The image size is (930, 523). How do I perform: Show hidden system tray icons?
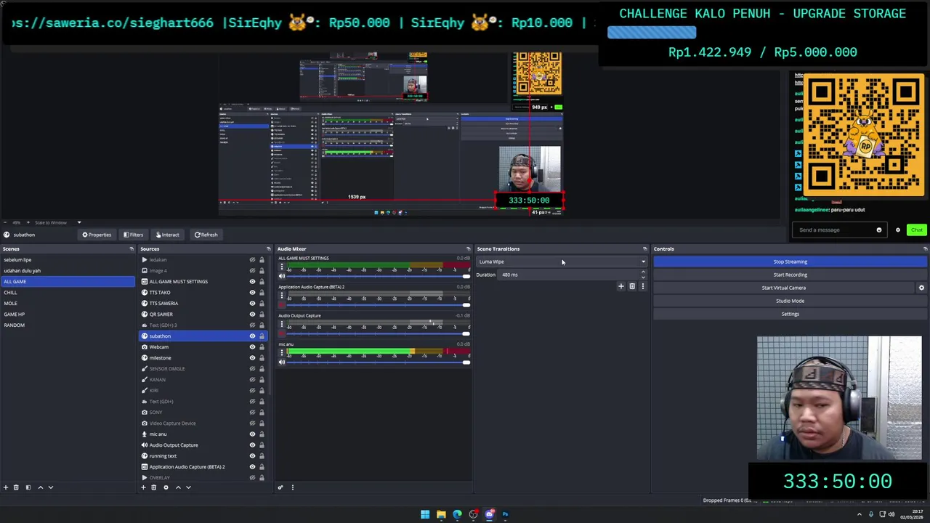(860, 514)
